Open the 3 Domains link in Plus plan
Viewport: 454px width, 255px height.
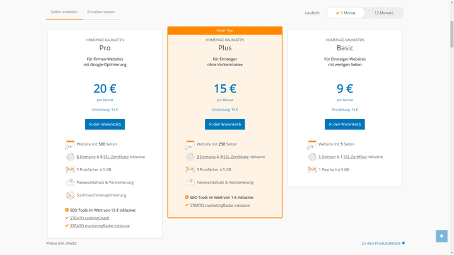[206, 157]
